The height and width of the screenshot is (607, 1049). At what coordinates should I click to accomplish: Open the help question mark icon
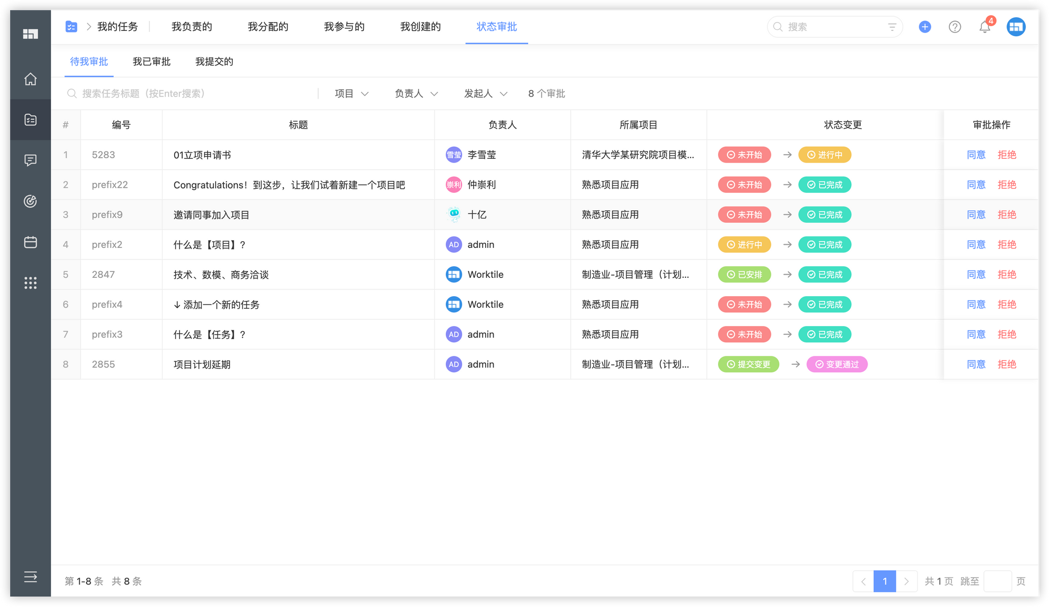tap(955, 27)
